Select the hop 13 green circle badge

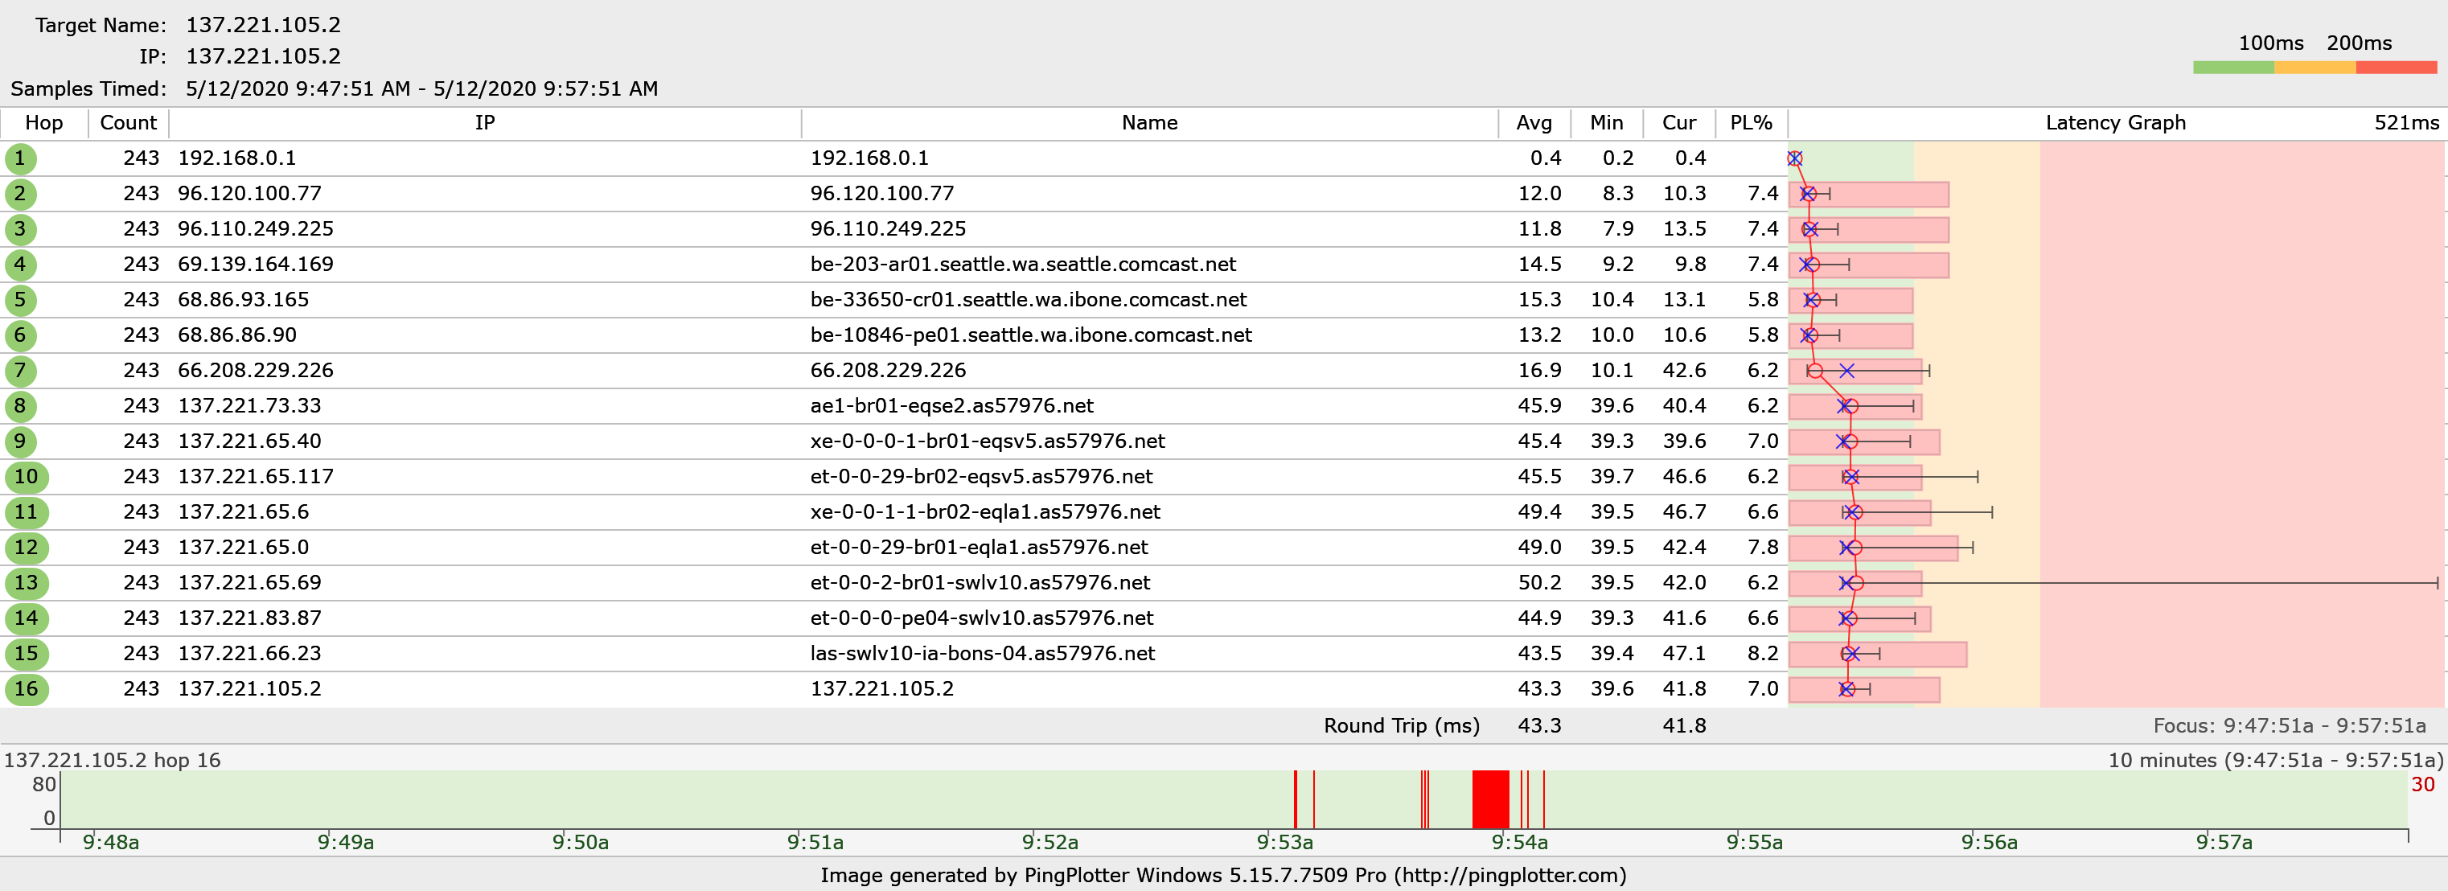coord(26,583)
